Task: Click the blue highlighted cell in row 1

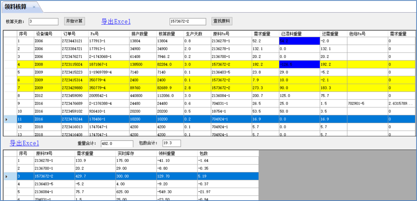Action: (299, 41)
